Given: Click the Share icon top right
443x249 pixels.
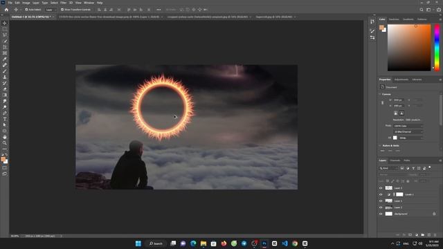Looking at the screenshot, I should tap(438, 10).
